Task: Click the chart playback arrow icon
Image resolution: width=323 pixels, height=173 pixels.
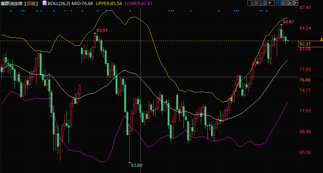Action: (x=290, y=3)
